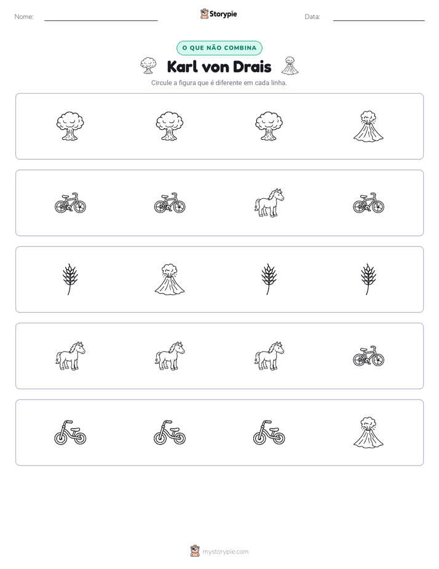Image resolution: width=439 pixels, height=569 pixels.
Task: Click the O QUE NÃO COMBINA badge
Action: tap(219, 48)
